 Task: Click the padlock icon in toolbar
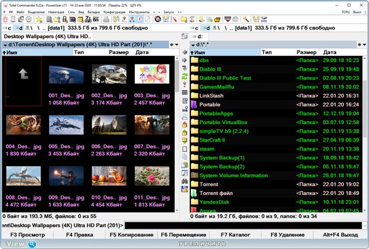point(65,19)
